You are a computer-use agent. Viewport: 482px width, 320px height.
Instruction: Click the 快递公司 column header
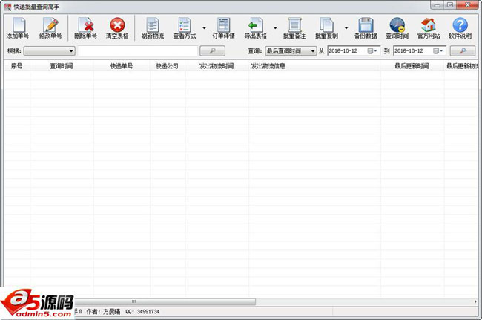click(168, 66)
